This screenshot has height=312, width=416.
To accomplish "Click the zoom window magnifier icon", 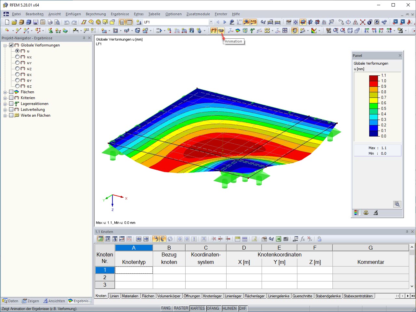I will point(336,31).
